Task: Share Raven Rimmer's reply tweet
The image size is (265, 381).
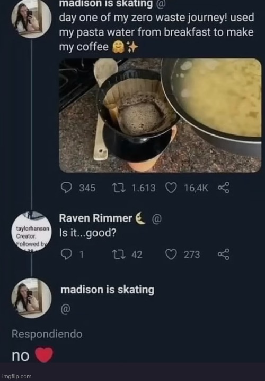Action: pyautogui.click(x=223, y=254)
